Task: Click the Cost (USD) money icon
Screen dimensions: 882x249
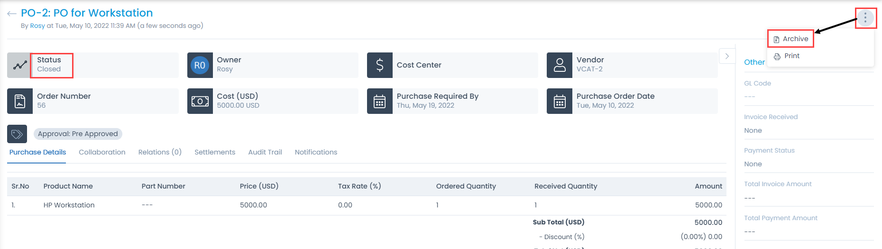Action: tap(200, 101)
